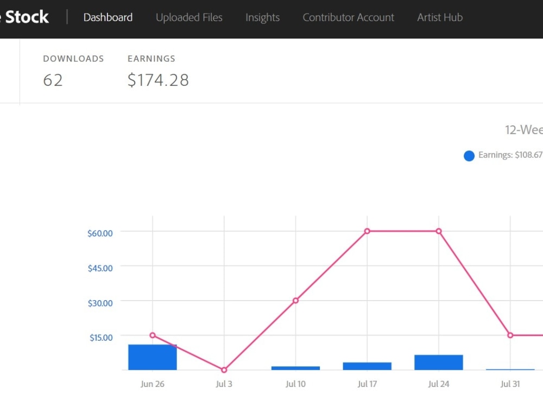The width and height of the screenshot is (543, 407).
Task: Click the Downloads count showing 62
Action: click(x=53, y=80)
